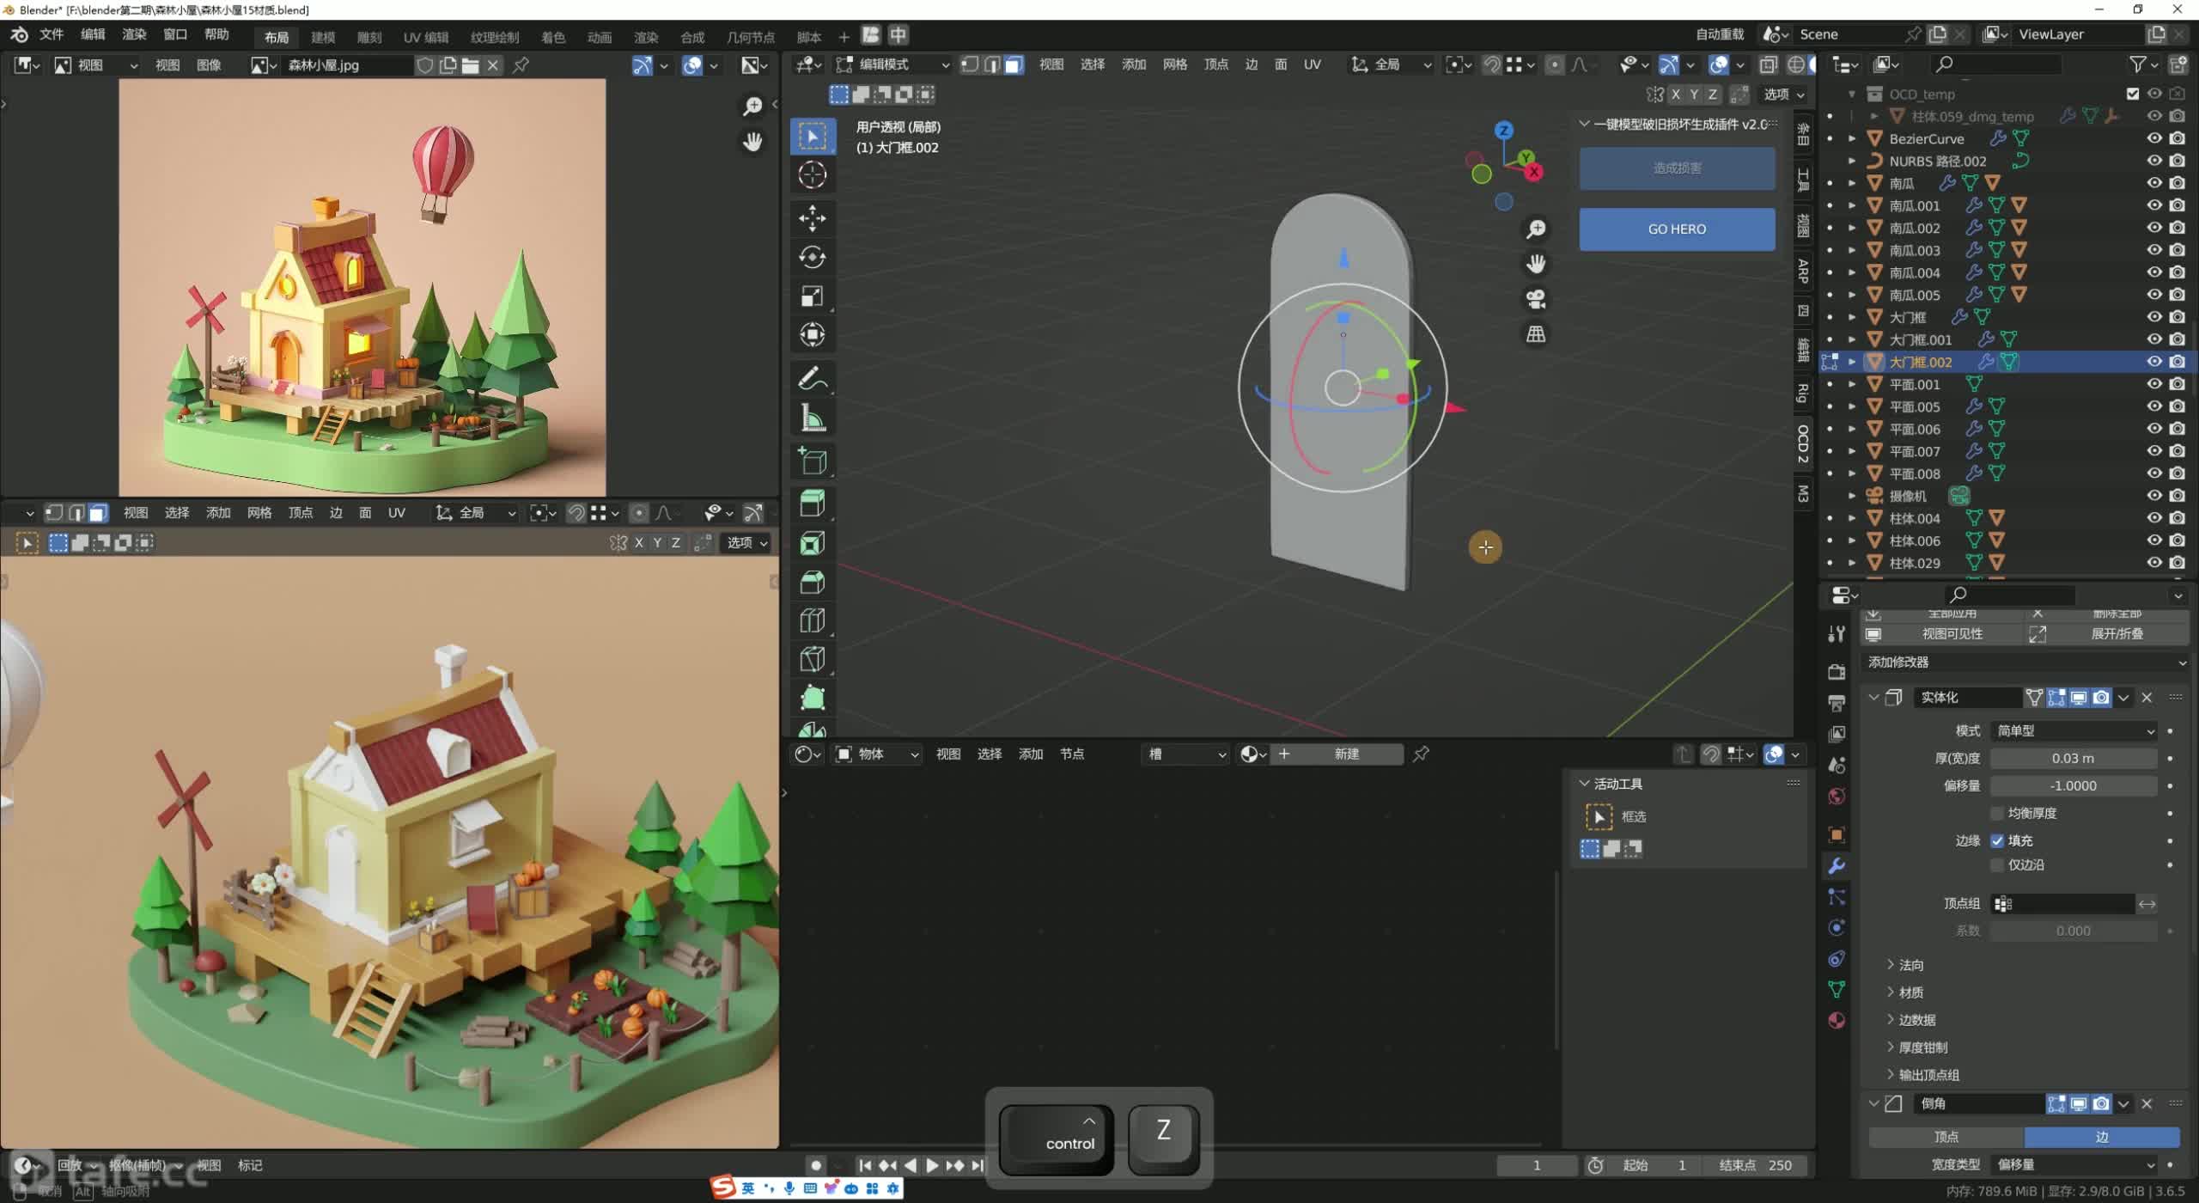
Task: Expand 大门框.001 in outliner
Action: tap(1852, 339)
